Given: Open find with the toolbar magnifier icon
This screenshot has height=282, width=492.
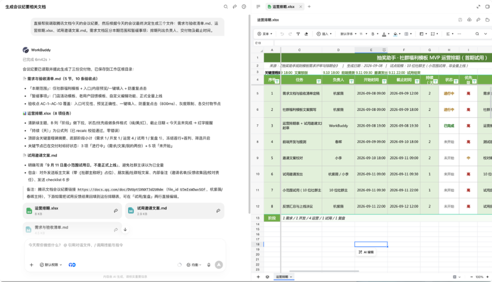Looking at the screenshot, I should pyautogui.click(x=477, y=34).
